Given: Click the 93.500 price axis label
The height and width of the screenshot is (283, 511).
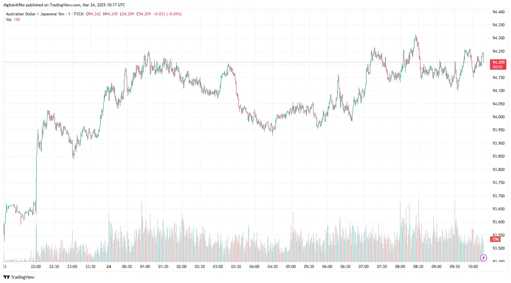Looking at the screenshot, I should [x=498, y=248].
